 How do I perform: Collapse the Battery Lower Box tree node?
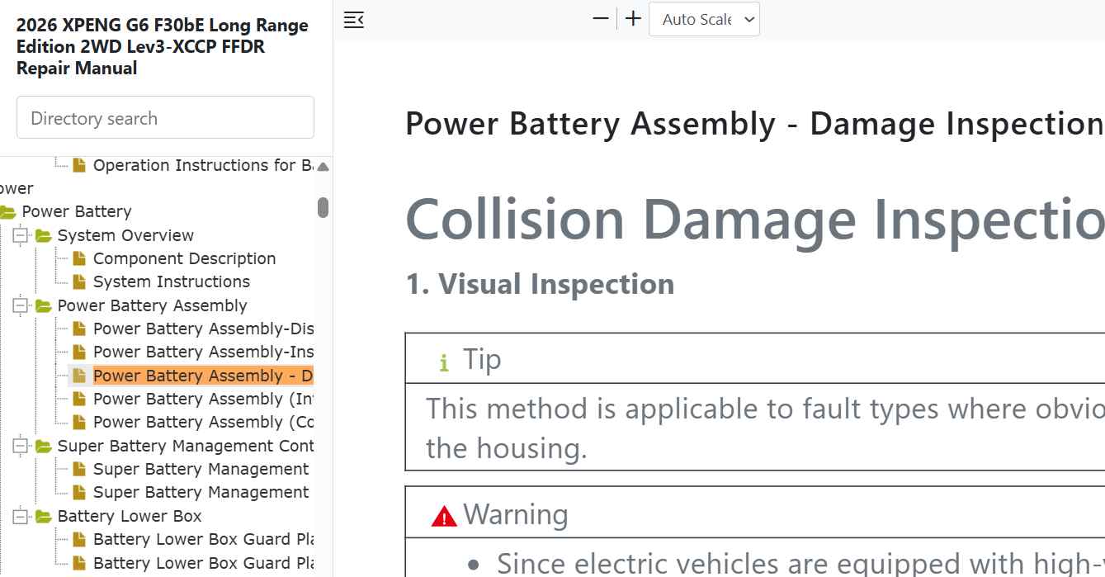tap(21, 516)
